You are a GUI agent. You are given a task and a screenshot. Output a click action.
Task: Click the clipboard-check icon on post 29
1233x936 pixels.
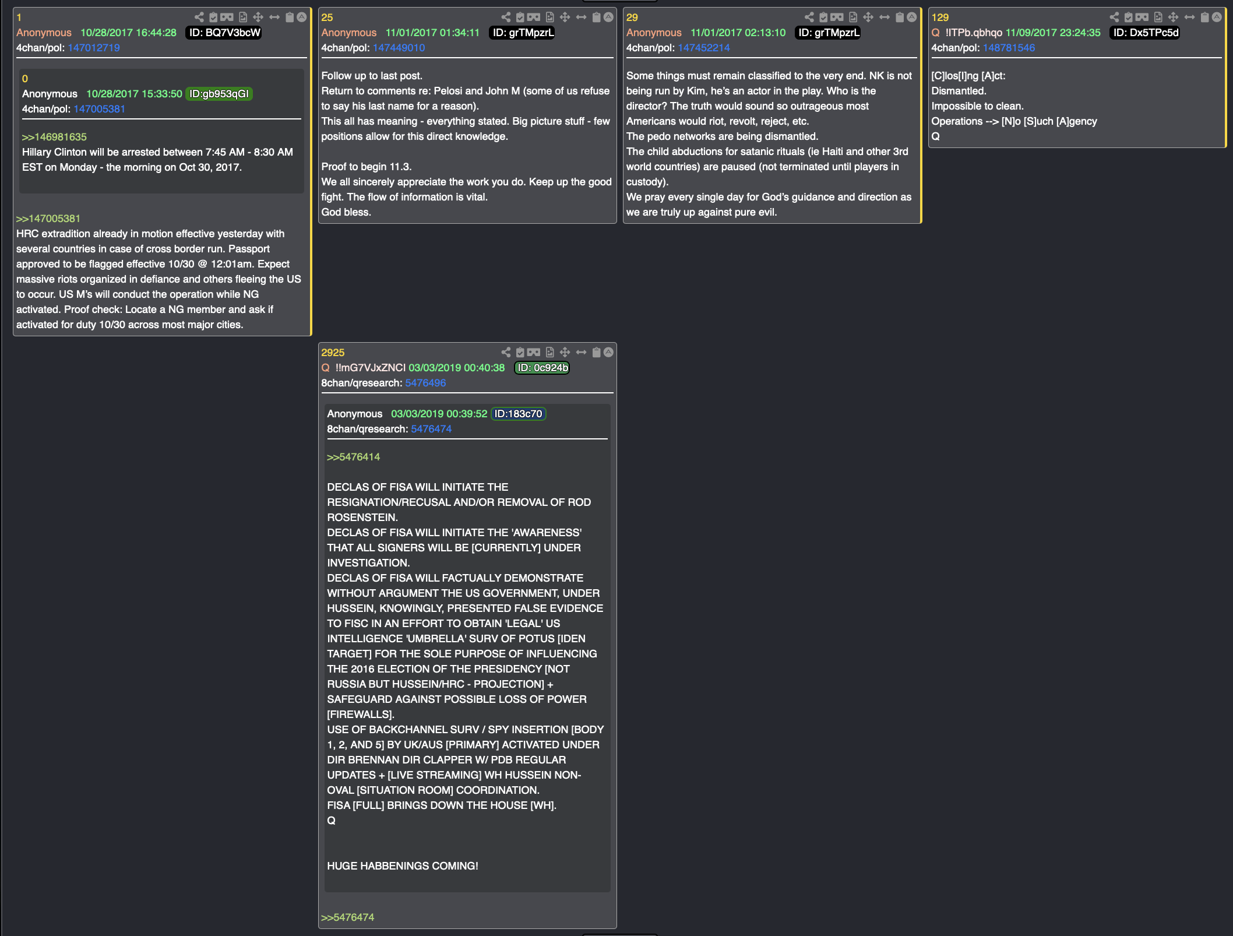coord(823,17)
